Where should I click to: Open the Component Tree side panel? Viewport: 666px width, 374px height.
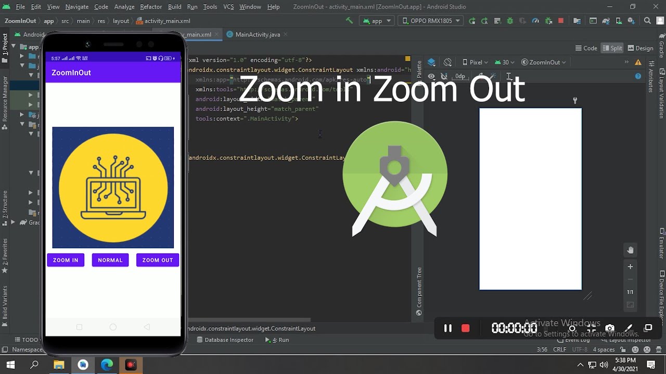pyautogui.click(x=419, y=291)
